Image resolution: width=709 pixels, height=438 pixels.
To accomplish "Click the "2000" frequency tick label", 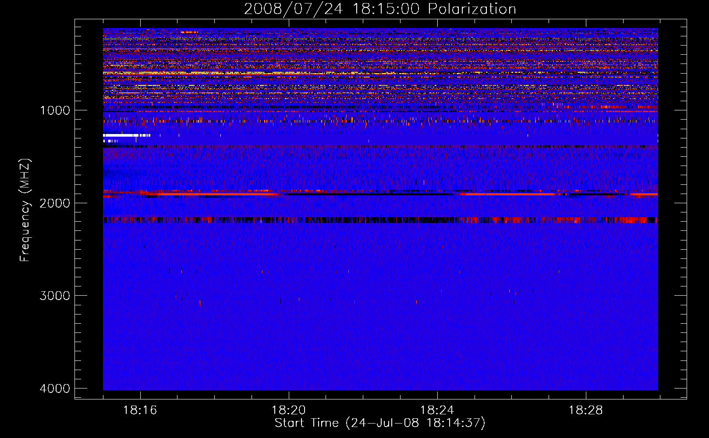I will pyautogui.click(x=55, y=203).
